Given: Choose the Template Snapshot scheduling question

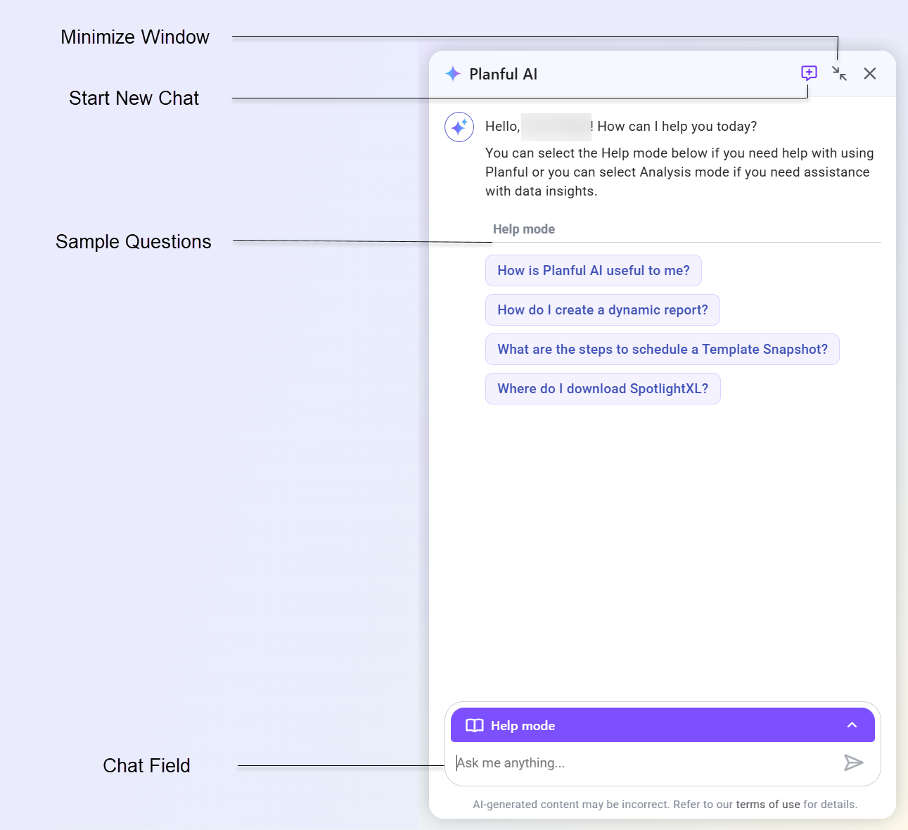Looking at the screenshot, I should 663,350.
